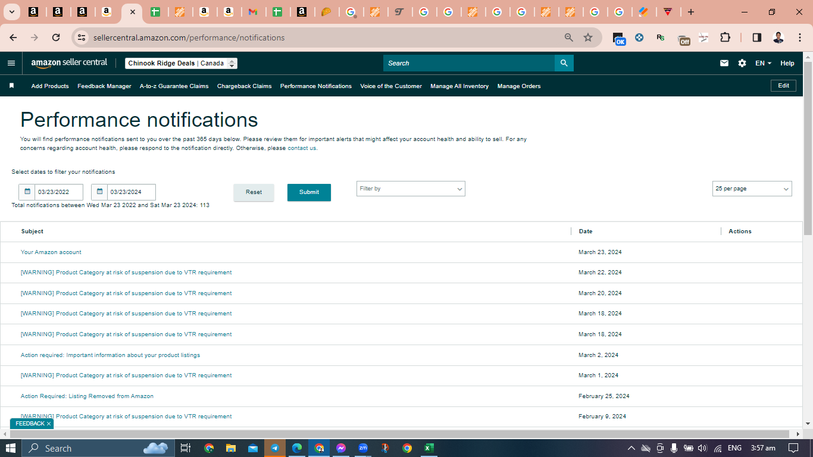
Task: Open Voice of the Customer
Action: [x=391, y=86]
